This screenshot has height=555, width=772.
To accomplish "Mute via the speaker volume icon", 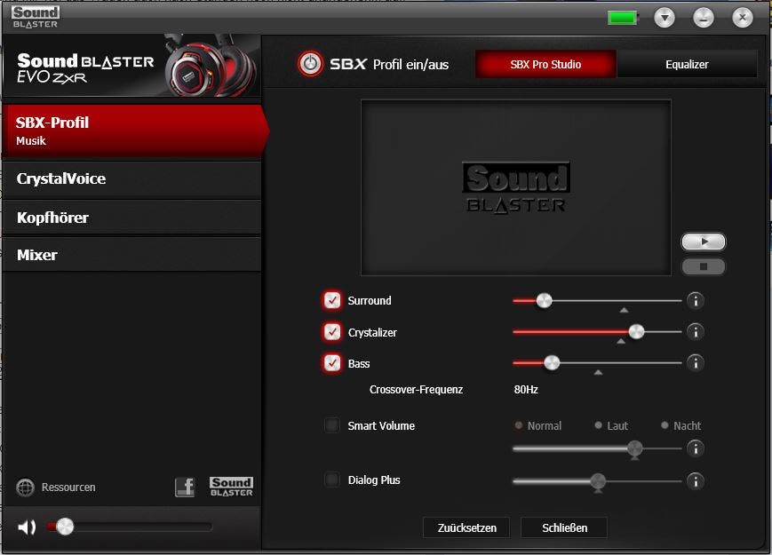I will pos(27,527).
